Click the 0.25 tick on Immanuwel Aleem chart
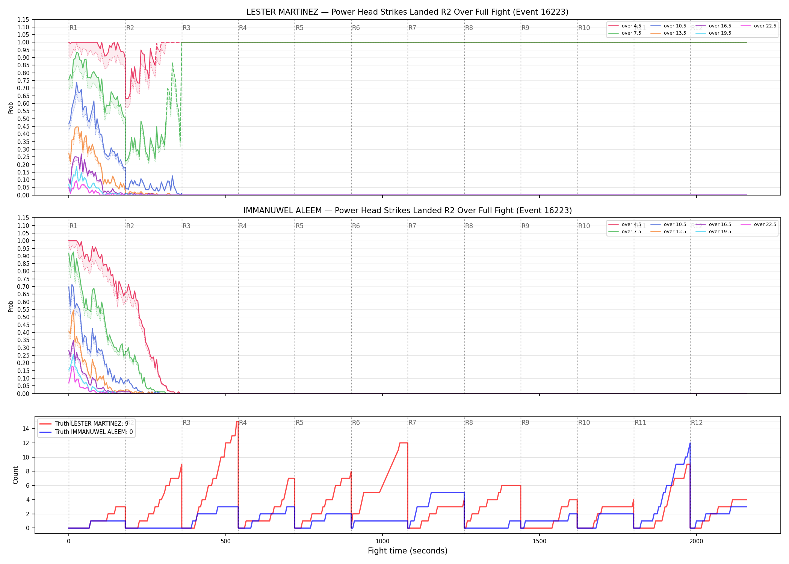This screenshot has width=789, height=564. [23, 355]
